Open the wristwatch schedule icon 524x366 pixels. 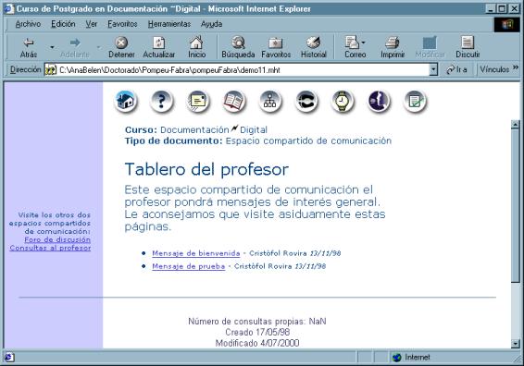[x=343, y=101]
